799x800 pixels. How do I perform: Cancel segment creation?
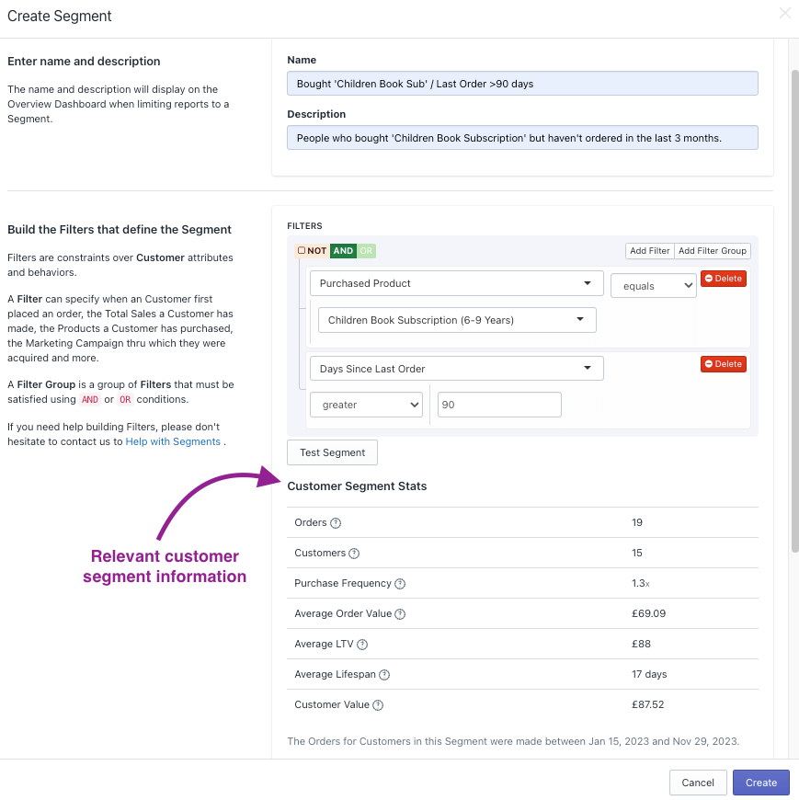(698, 783)
